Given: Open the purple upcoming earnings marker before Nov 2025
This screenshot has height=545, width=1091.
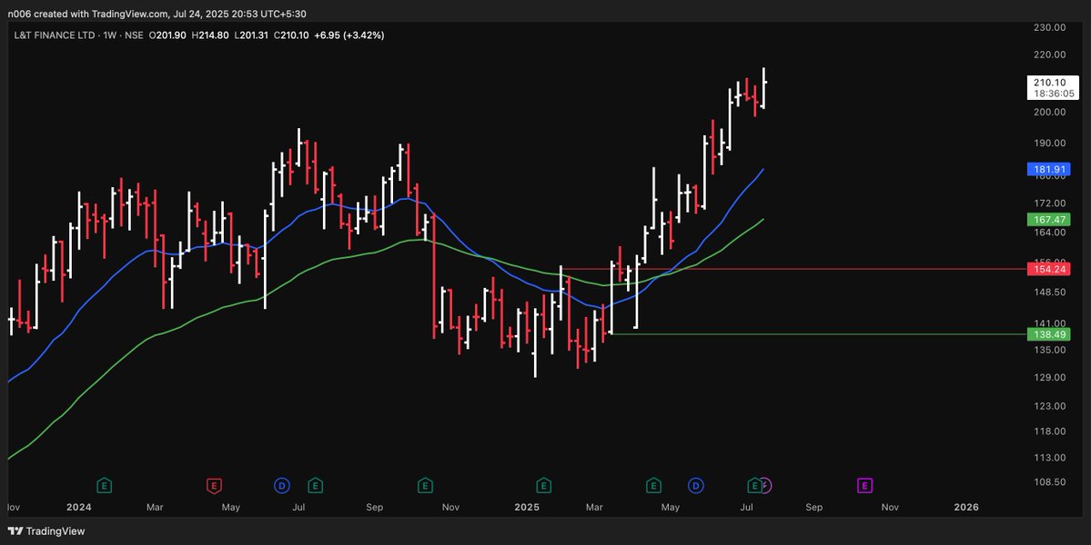Looking at the screenshot, I should coord(864,485).
